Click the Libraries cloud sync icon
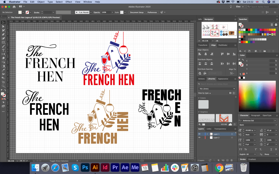 pyautogui.click(x=231, y=124)
